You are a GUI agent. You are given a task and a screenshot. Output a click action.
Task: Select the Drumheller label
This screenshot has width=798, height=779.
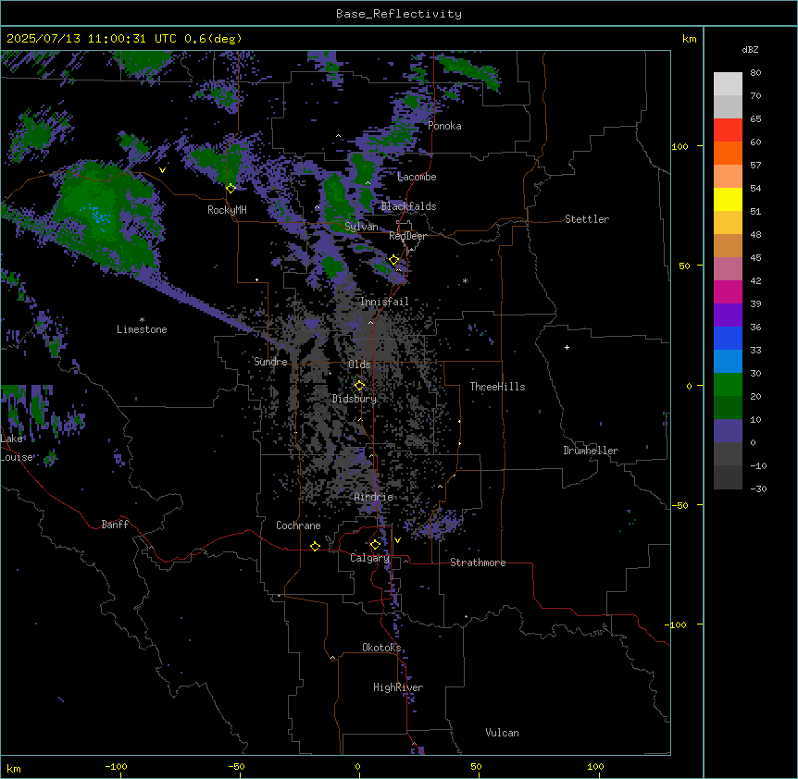591,451
